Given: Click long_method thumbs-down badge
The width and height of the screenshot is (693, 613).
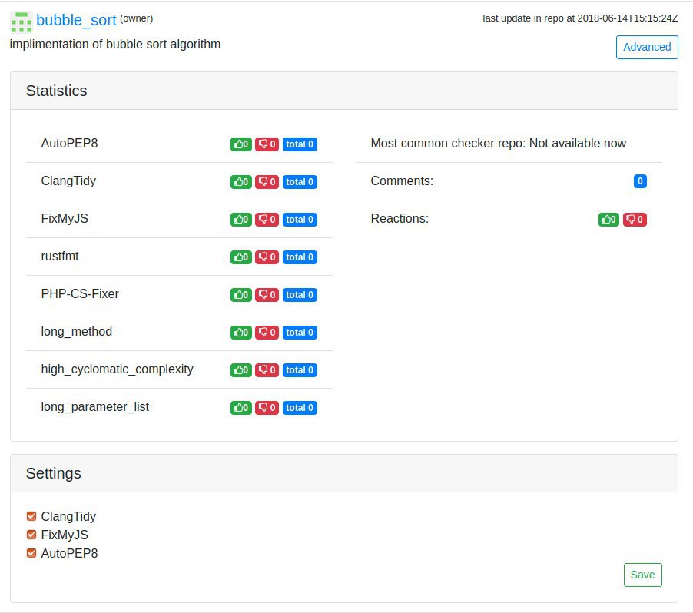Looking at the screenshot, I should point(267,332).
